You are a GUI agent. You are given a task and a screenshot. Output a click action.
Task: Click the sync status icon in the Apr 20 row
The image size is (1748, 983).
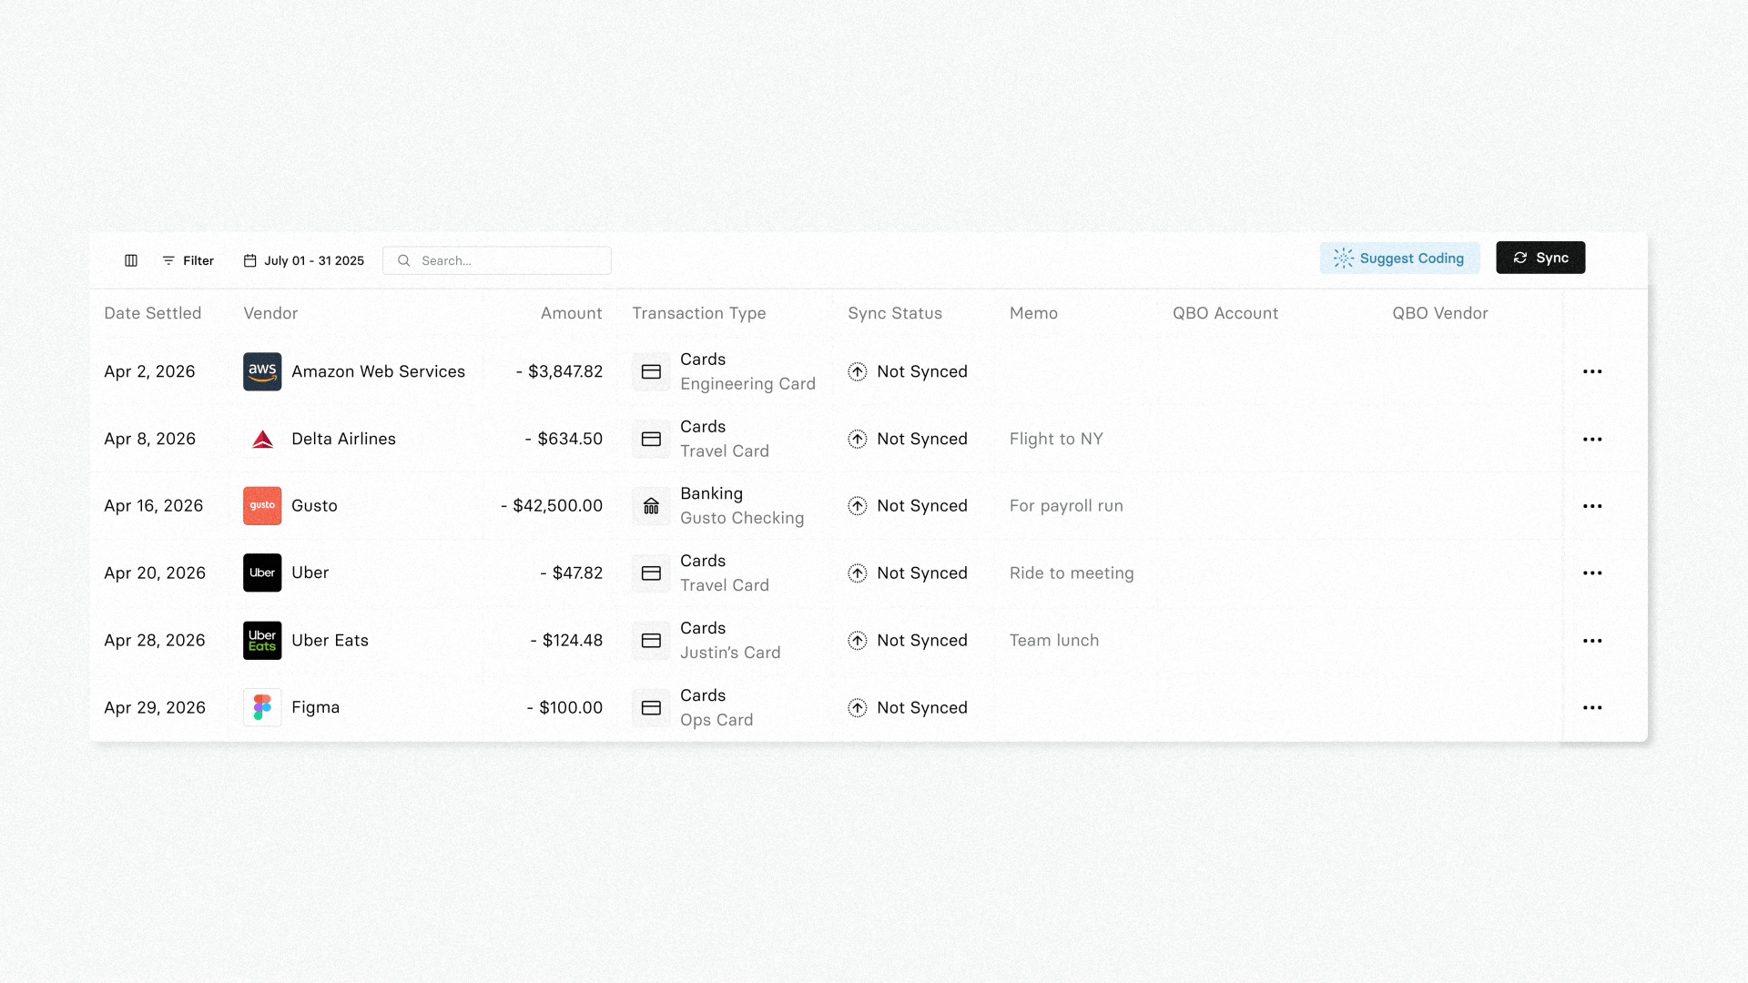pyautogui.click(x=858, y=573)
